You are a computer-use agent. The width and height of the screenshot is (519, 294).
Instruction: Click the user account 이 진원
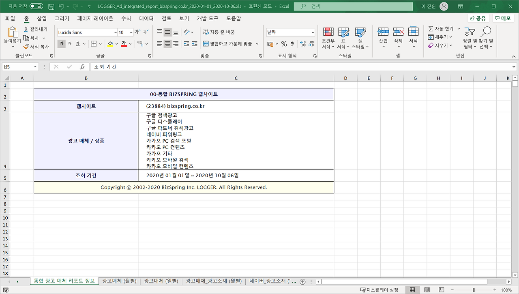tap(434, 6)
